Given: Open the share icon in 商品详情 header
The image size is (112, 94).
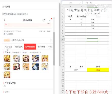Looking at the screenshot, I should click(x=44, y=20).
